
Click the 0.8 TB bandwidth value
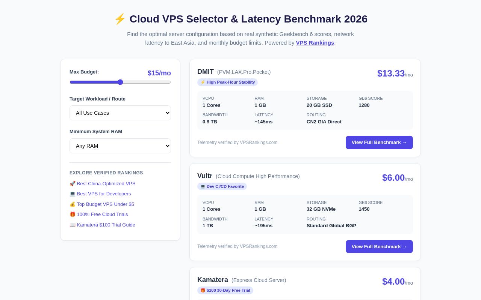tap(210, 122)
